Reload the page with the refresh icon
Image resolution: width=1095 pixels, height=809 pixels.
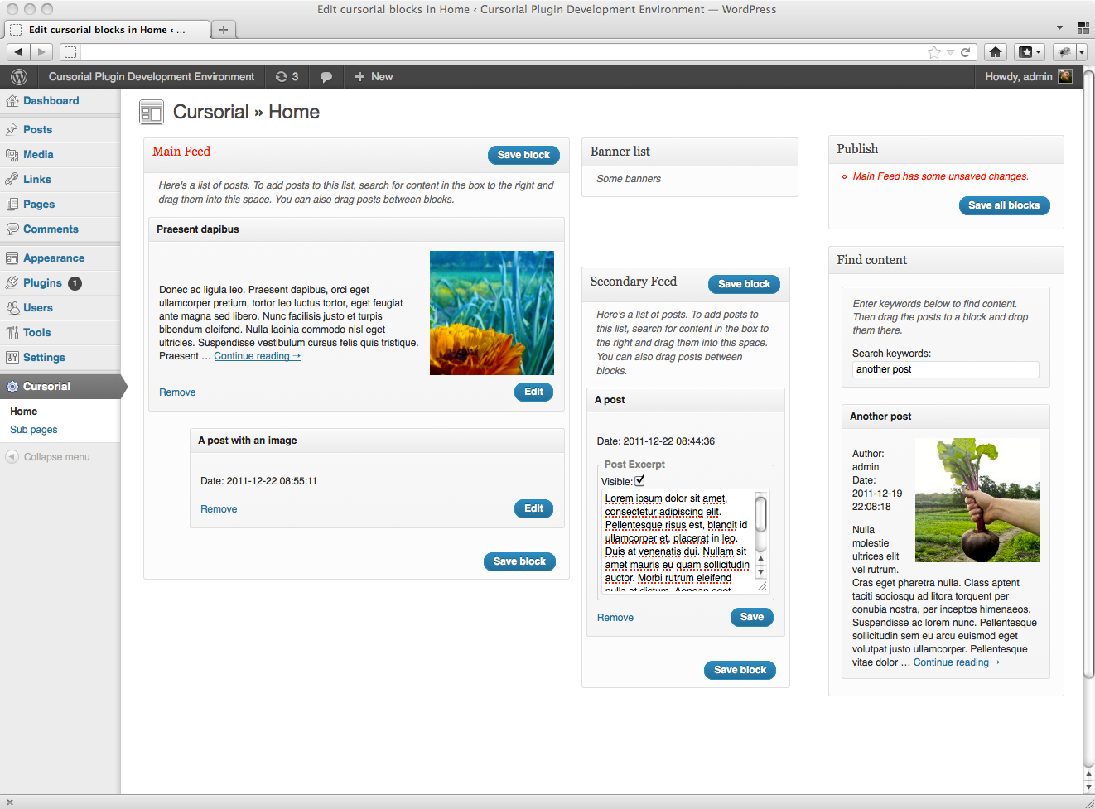click(965, 52)
